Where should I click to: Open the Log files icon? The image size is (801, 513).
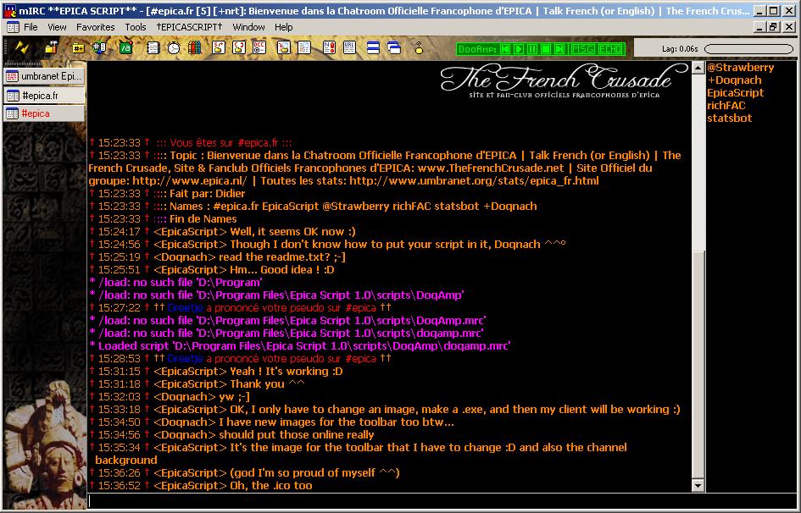(304, 48)
